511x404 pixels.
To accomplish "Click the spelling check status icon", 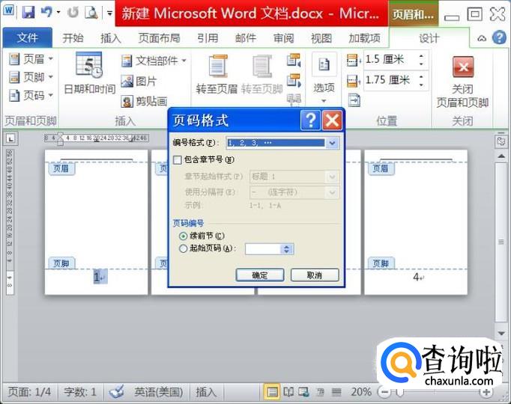I will pyautogui.click(x=116, y=391).
